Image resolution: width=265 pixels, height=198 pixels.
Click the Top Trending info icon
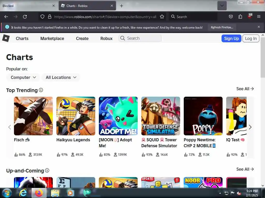[x=41, y=90]
